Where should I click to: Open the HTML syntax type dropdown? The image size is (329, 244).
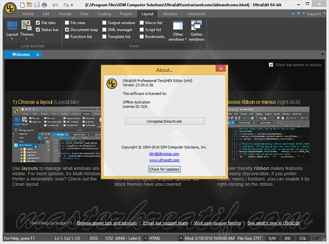point(180,238)
